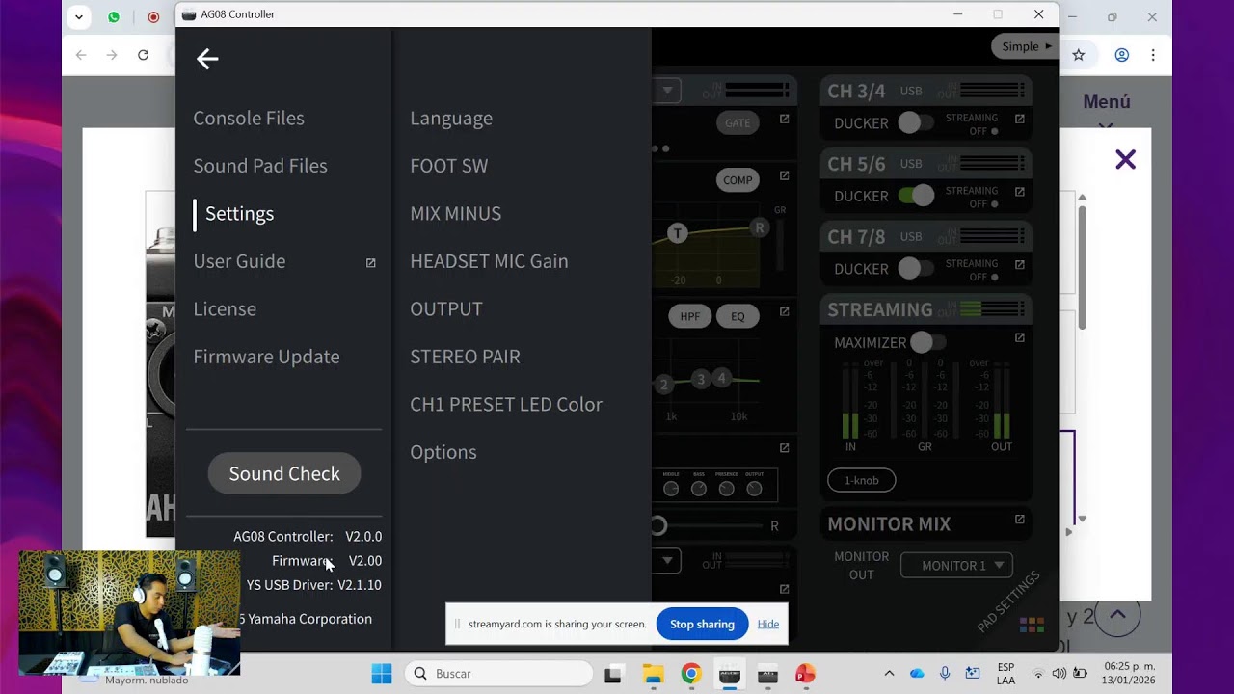1234x694 pixels.
Task: Toggle the GATE button
Action: tap(738, 123)
